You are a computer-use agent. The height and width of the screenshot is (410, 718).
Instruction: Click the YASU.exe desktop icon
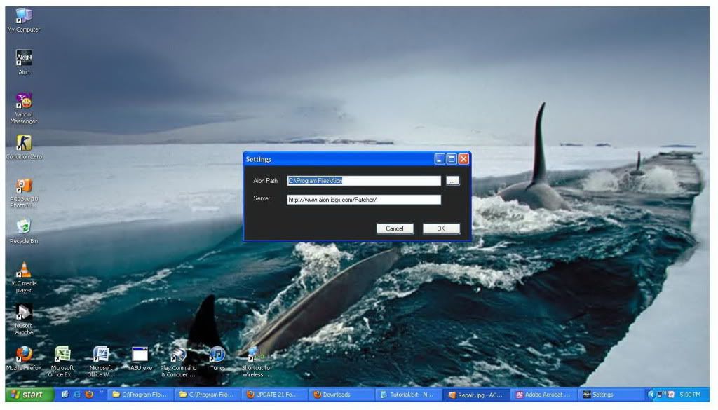click(x=140, y=355)
